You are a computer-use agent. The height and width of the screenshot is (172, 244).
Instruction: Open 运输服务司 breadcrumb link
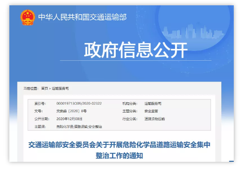pos(60,88)
